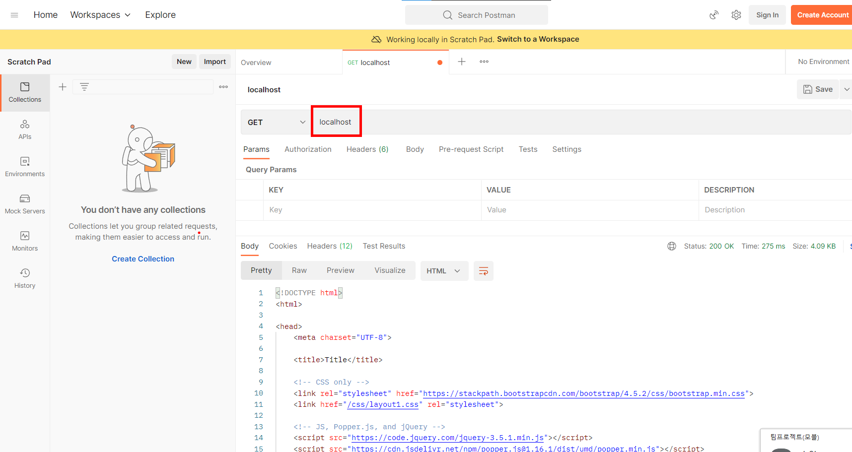
Task: Open the hamburger menu icon
Action: coord(14,15)
